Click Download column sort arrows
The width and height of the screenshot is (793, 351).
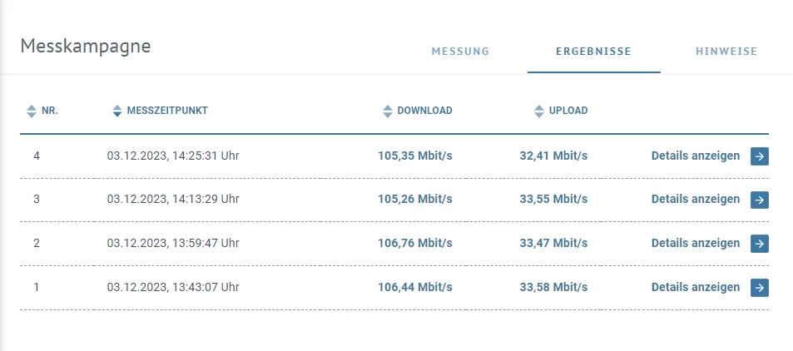click(x=387, y=111)
